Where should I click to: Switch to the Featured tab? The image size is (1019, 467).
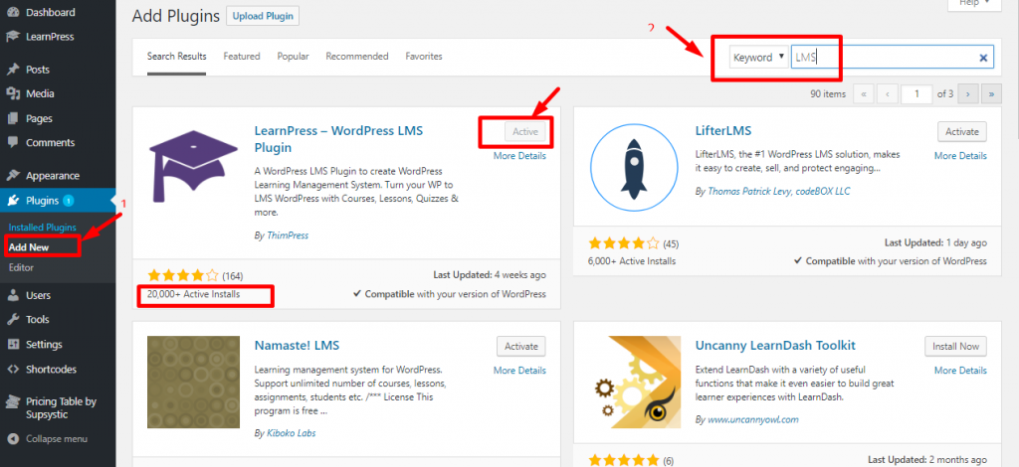click(242, 57)
